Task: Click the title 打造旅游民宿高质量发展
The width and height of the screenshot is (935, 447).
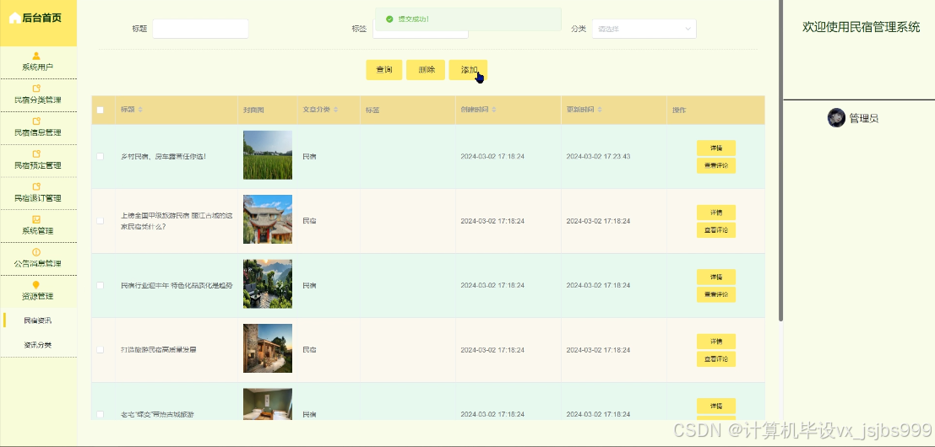Action: click(x=158, y=350)
